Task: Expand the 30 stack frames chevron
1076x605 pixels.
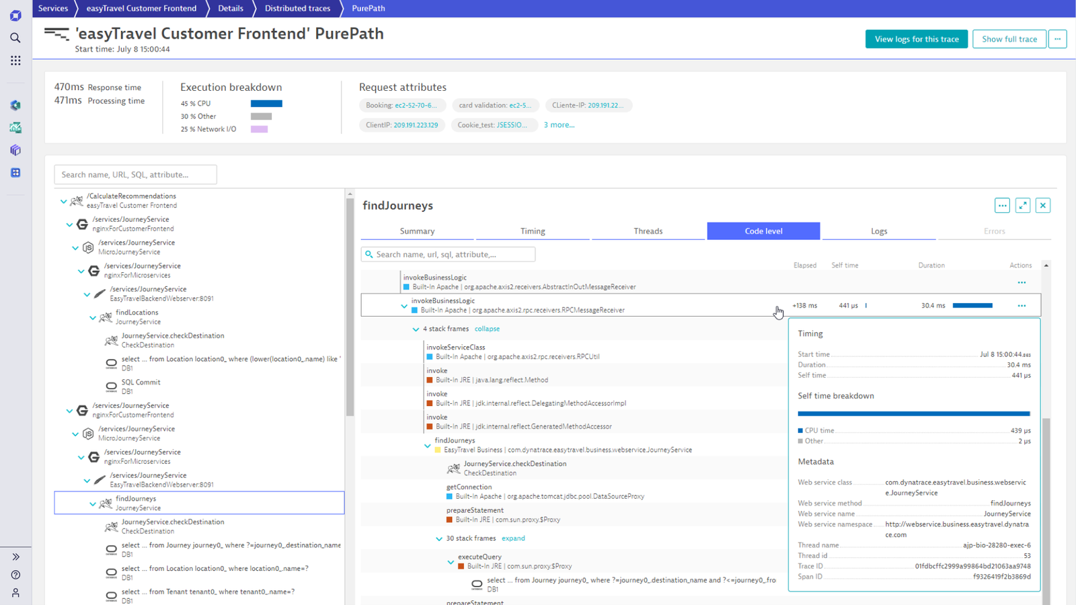Action: point(439,539)
